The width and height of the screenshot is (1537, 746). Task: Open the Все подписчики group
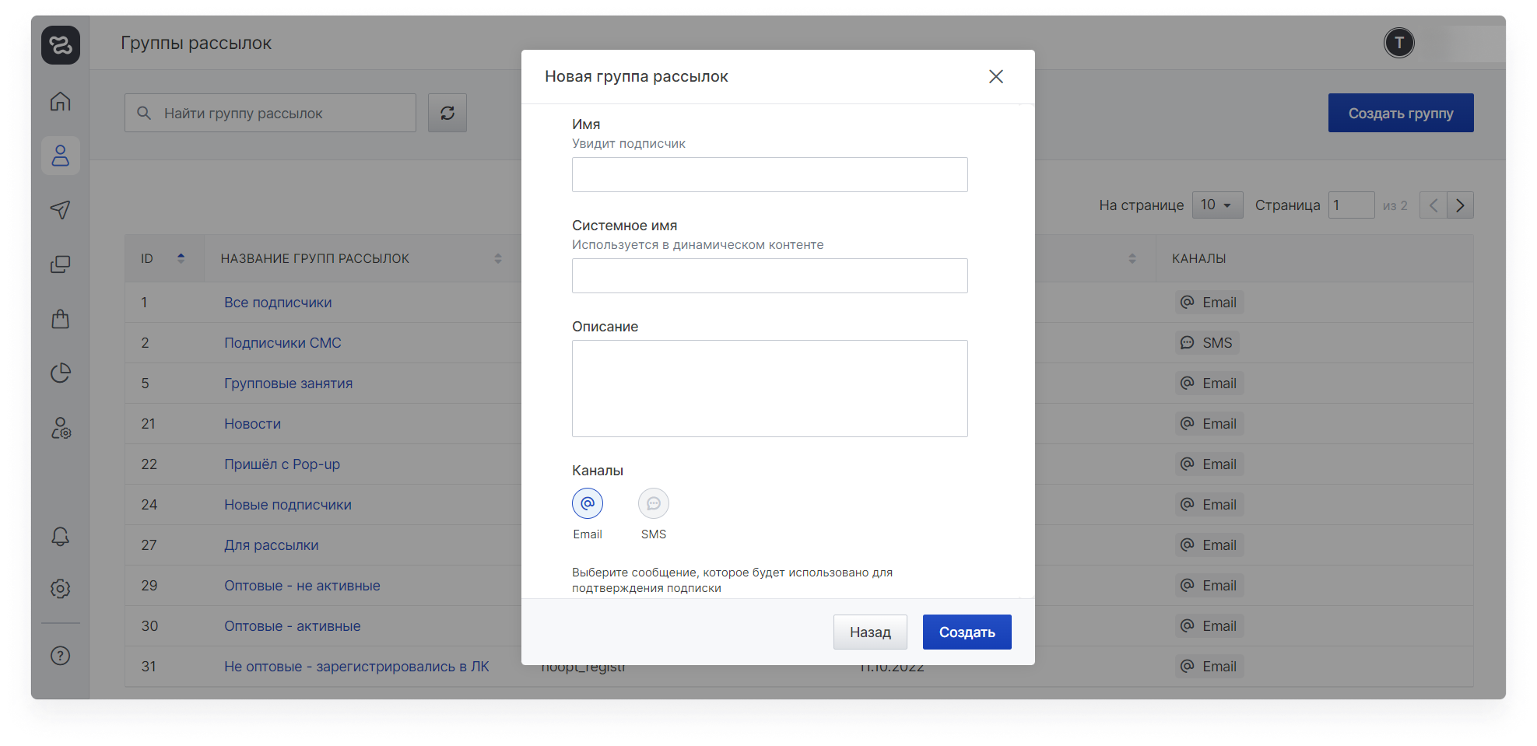[x=278, y=303]
